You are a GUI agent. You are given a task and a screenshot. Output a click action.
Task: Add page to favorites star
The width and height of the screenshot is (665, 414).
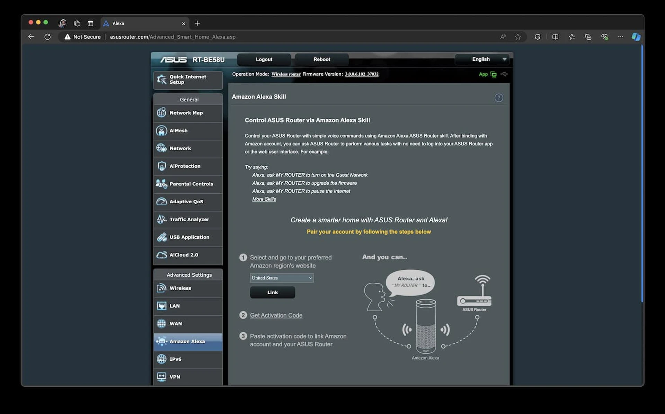(x=518, y=37)
